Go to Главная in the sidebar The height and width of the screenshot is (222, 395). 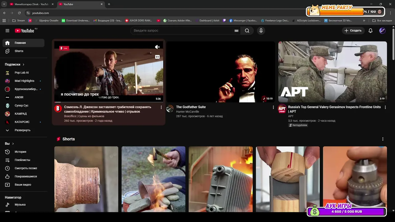(x=23, y=43)
